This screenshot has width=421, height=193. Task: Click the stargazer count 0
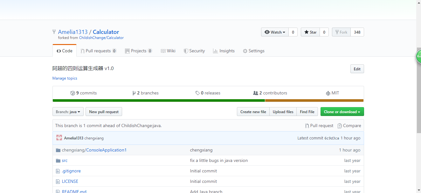(x=324, y=32)
